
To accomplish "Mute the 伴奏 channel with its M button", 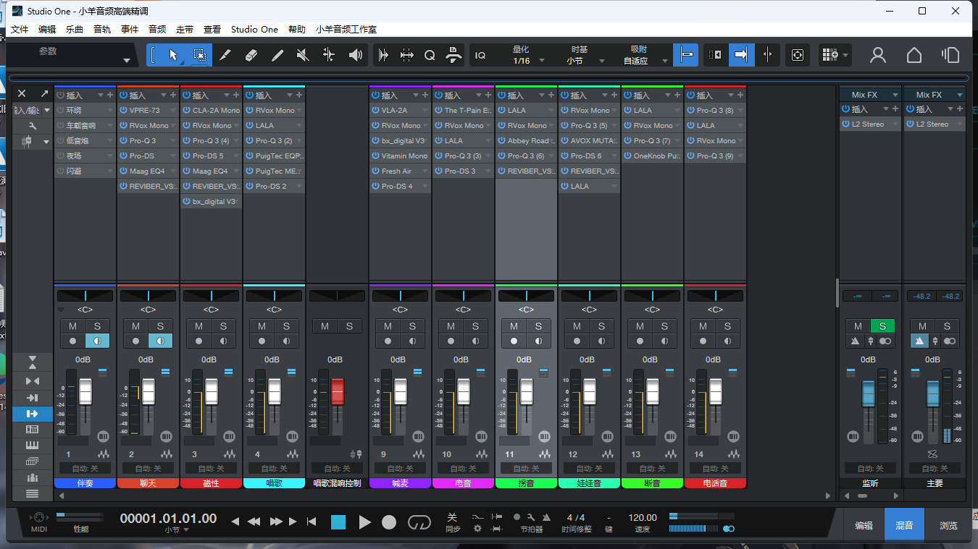I will pyautogui.click(x=72, y=326).
